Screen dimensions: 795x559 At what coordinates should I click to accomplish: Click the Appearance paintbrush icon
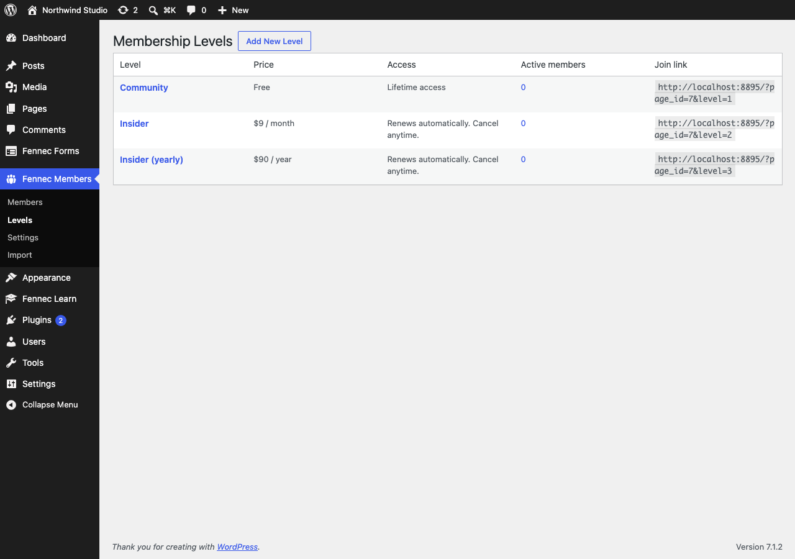pos(11,278)
